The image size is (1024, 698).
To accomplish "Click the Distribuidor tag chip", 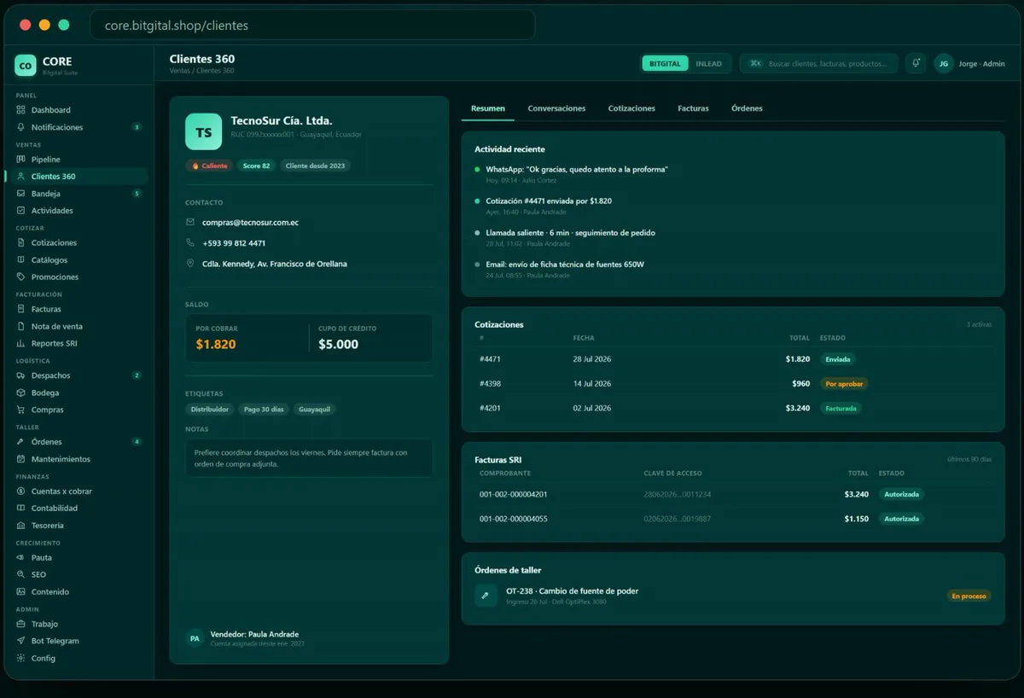I will click(209, 410).
